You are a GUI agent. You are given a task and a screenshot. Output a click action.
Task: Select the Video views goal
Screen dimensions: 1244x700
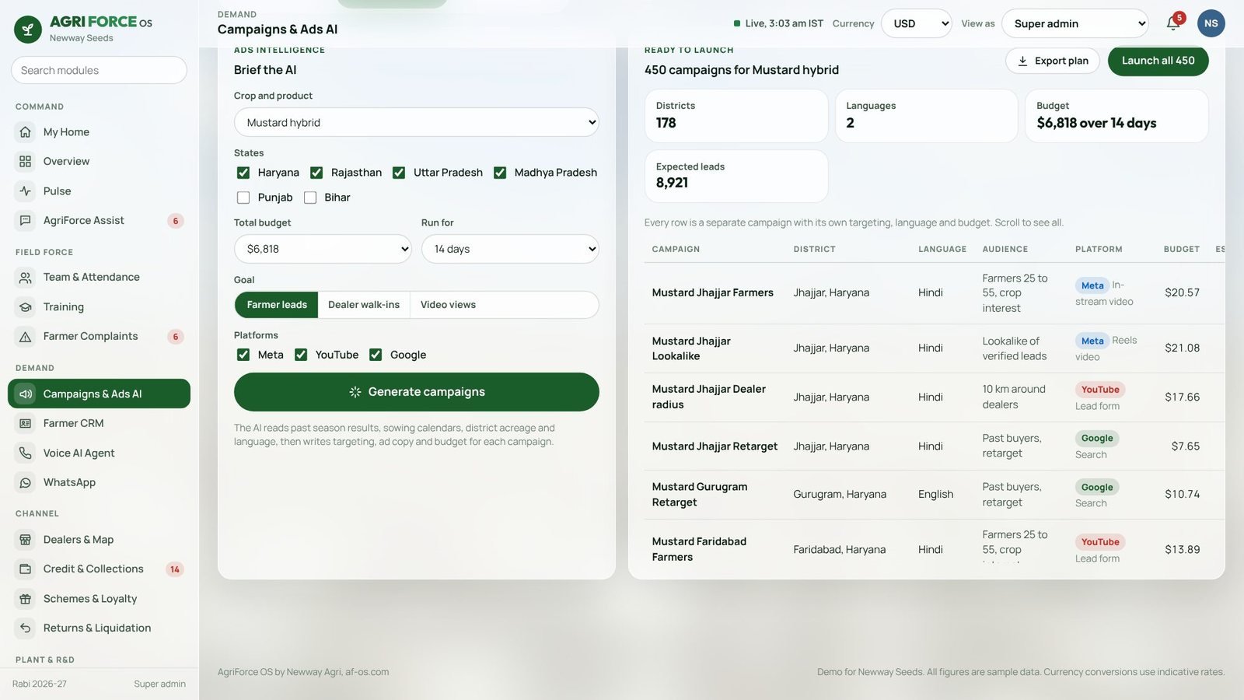[x=448, y=305]
